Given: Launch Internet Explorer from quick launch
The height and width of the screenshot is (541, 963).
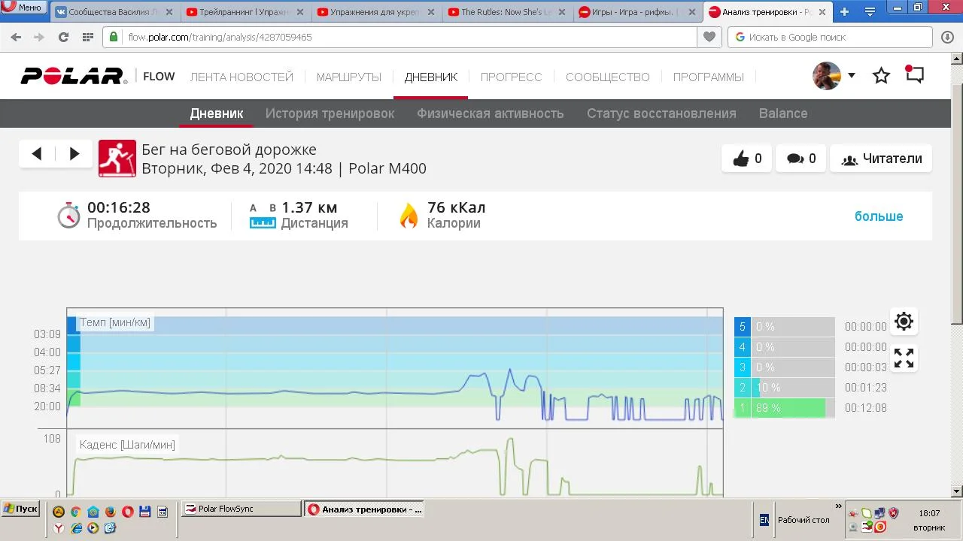Looking at the screenshot, I should pos(76,528).
